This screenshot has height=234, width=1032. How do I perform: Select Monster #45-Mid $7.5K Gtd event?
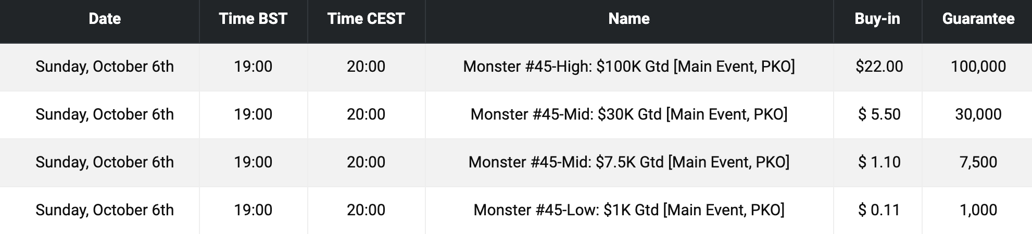tap(629, 162)
